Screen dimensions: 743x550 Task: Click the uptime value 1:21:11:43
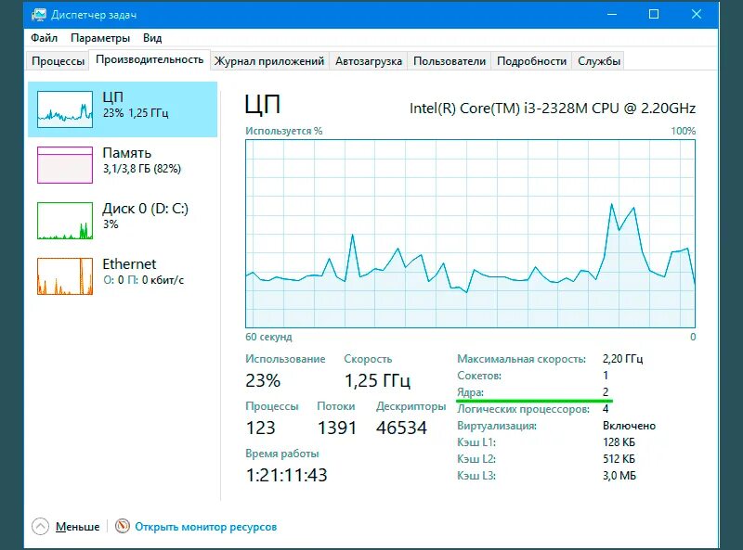[286, 475]
